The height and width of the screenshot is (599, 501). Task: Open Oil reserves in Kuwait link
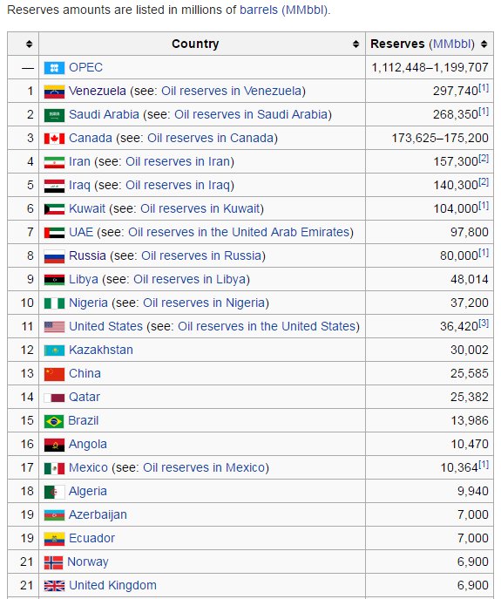coord(200,209)
